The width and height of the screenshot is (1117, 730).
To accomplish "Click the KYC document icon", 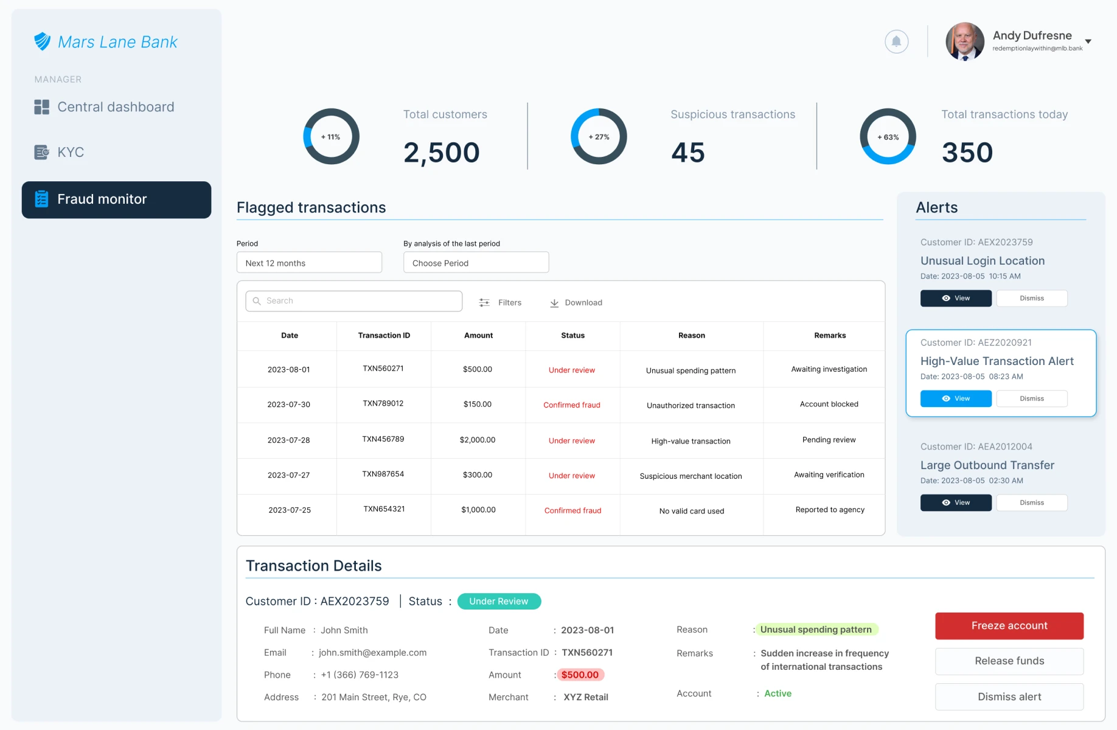I will pos(41,152).
